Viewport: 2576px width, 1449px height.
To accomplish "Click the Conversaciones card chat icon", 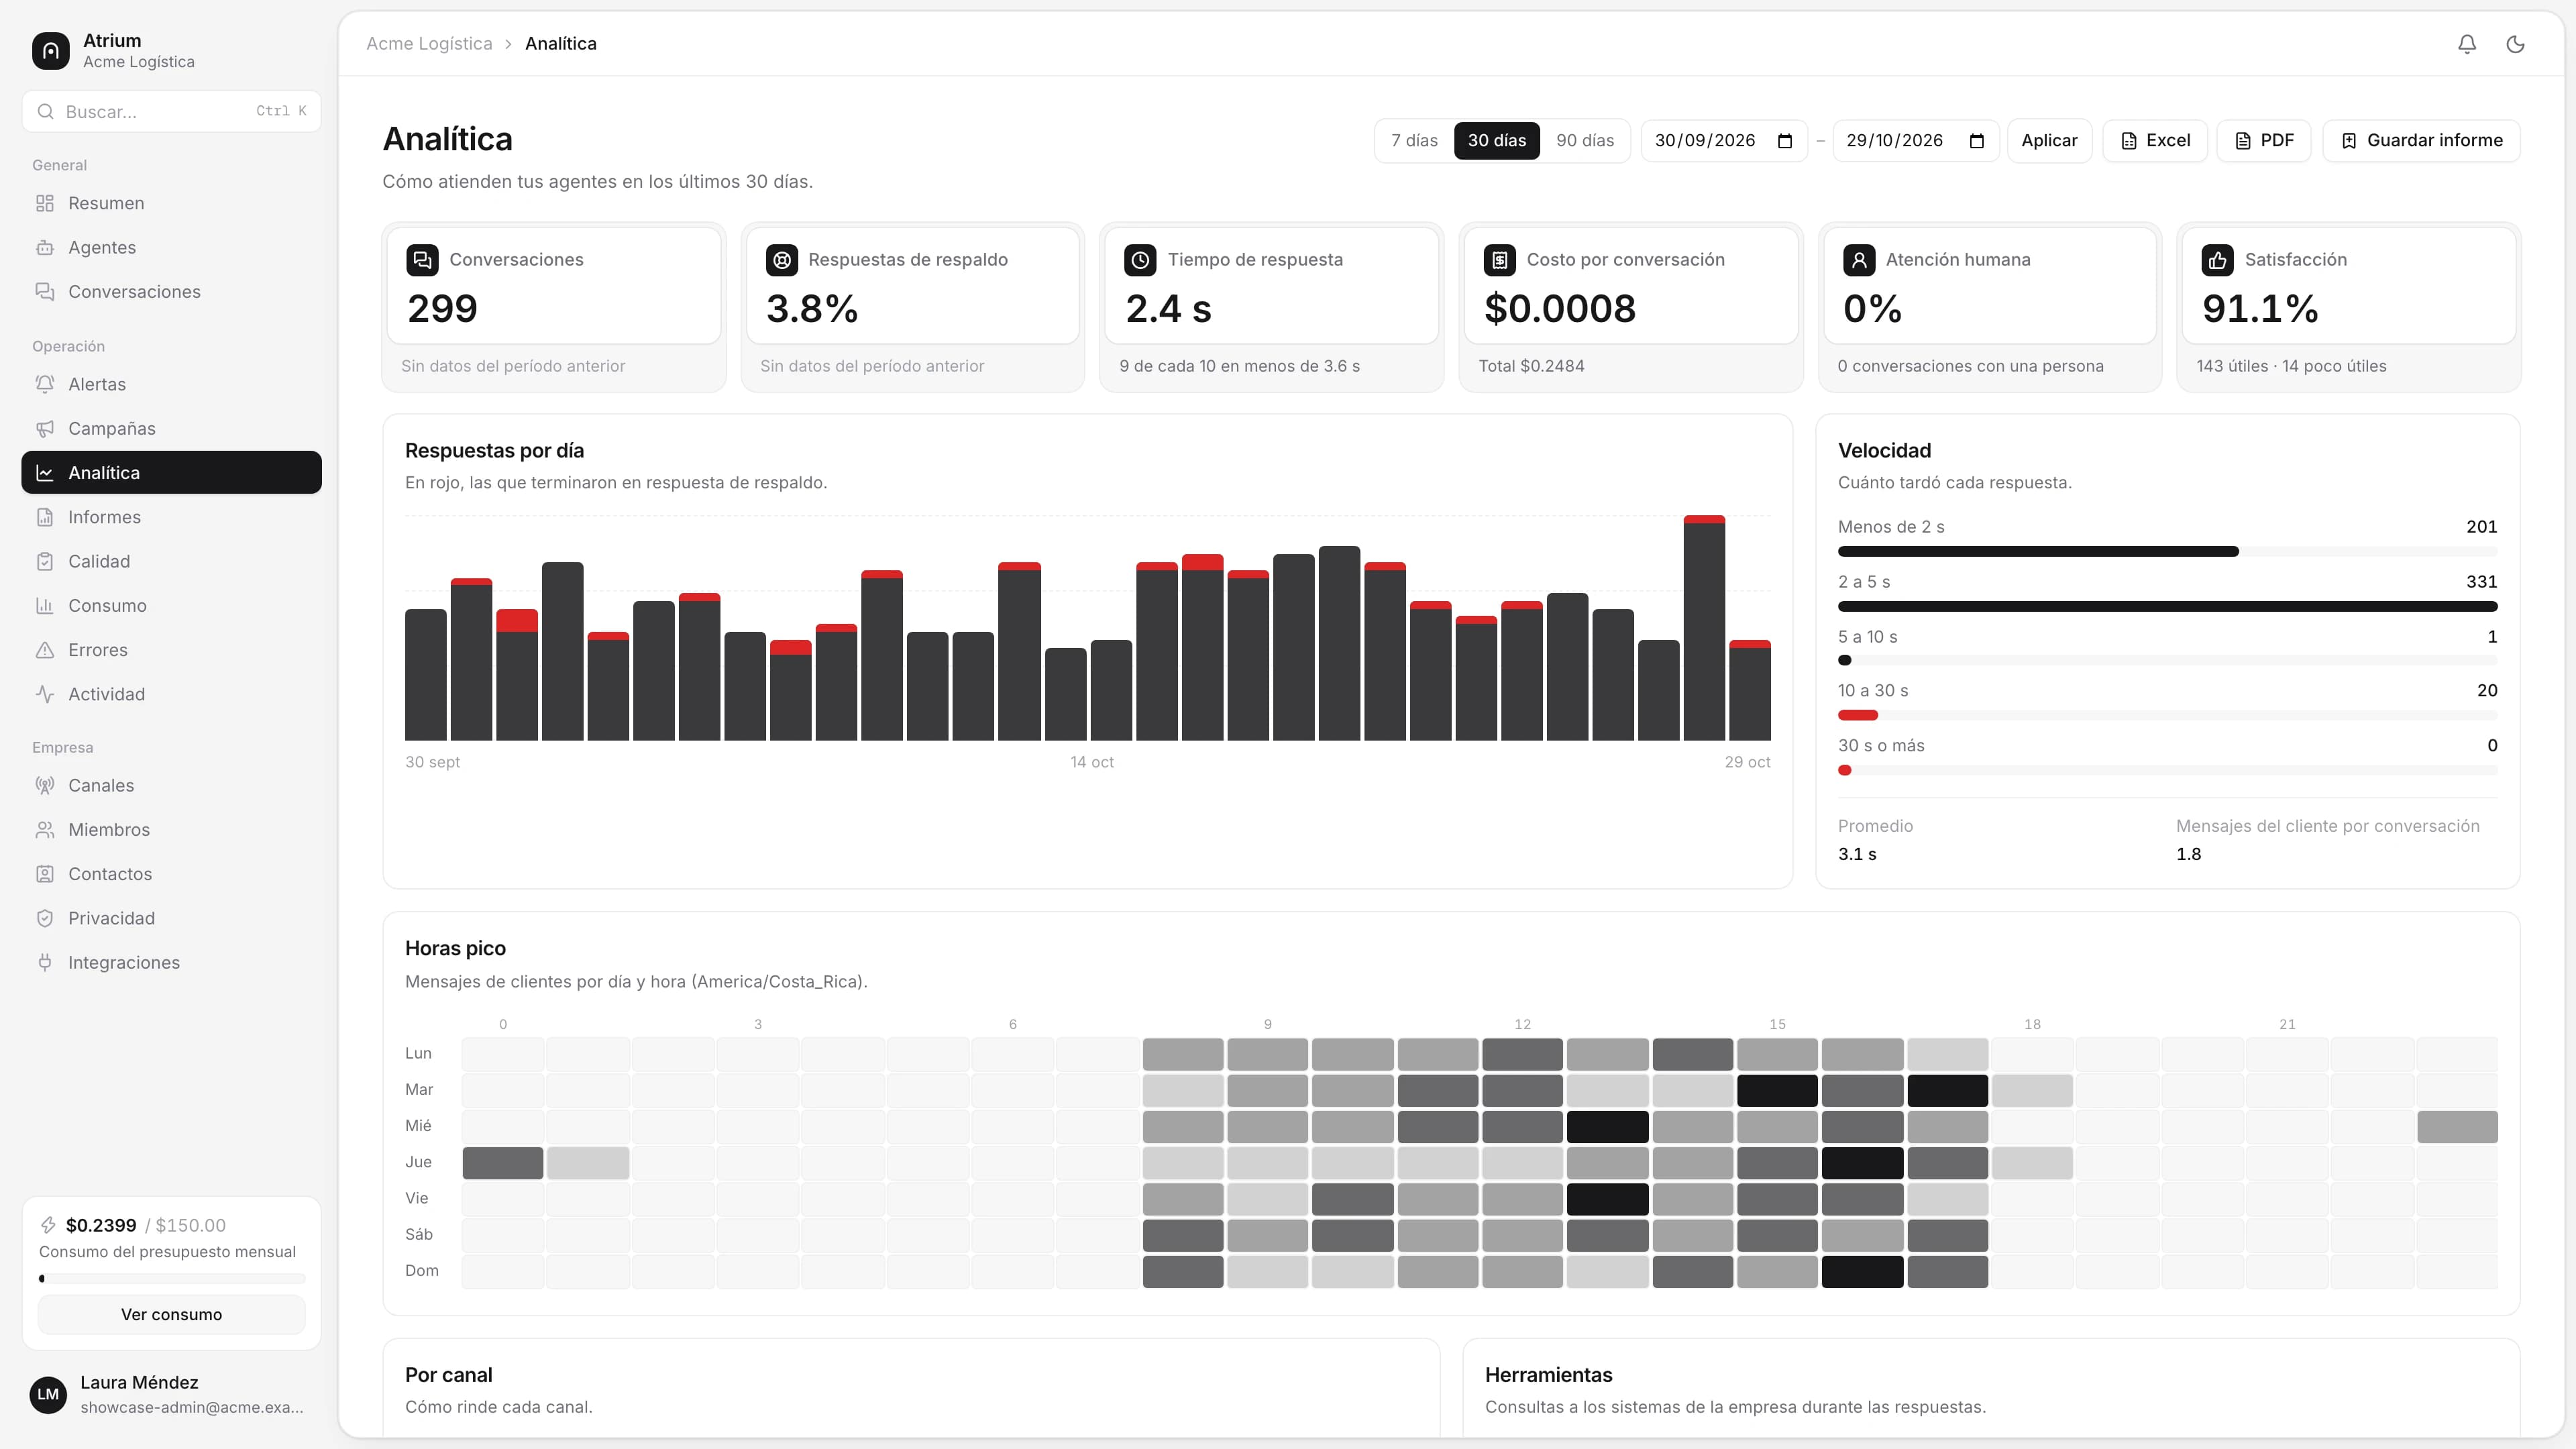I will (x=422, y=260).
